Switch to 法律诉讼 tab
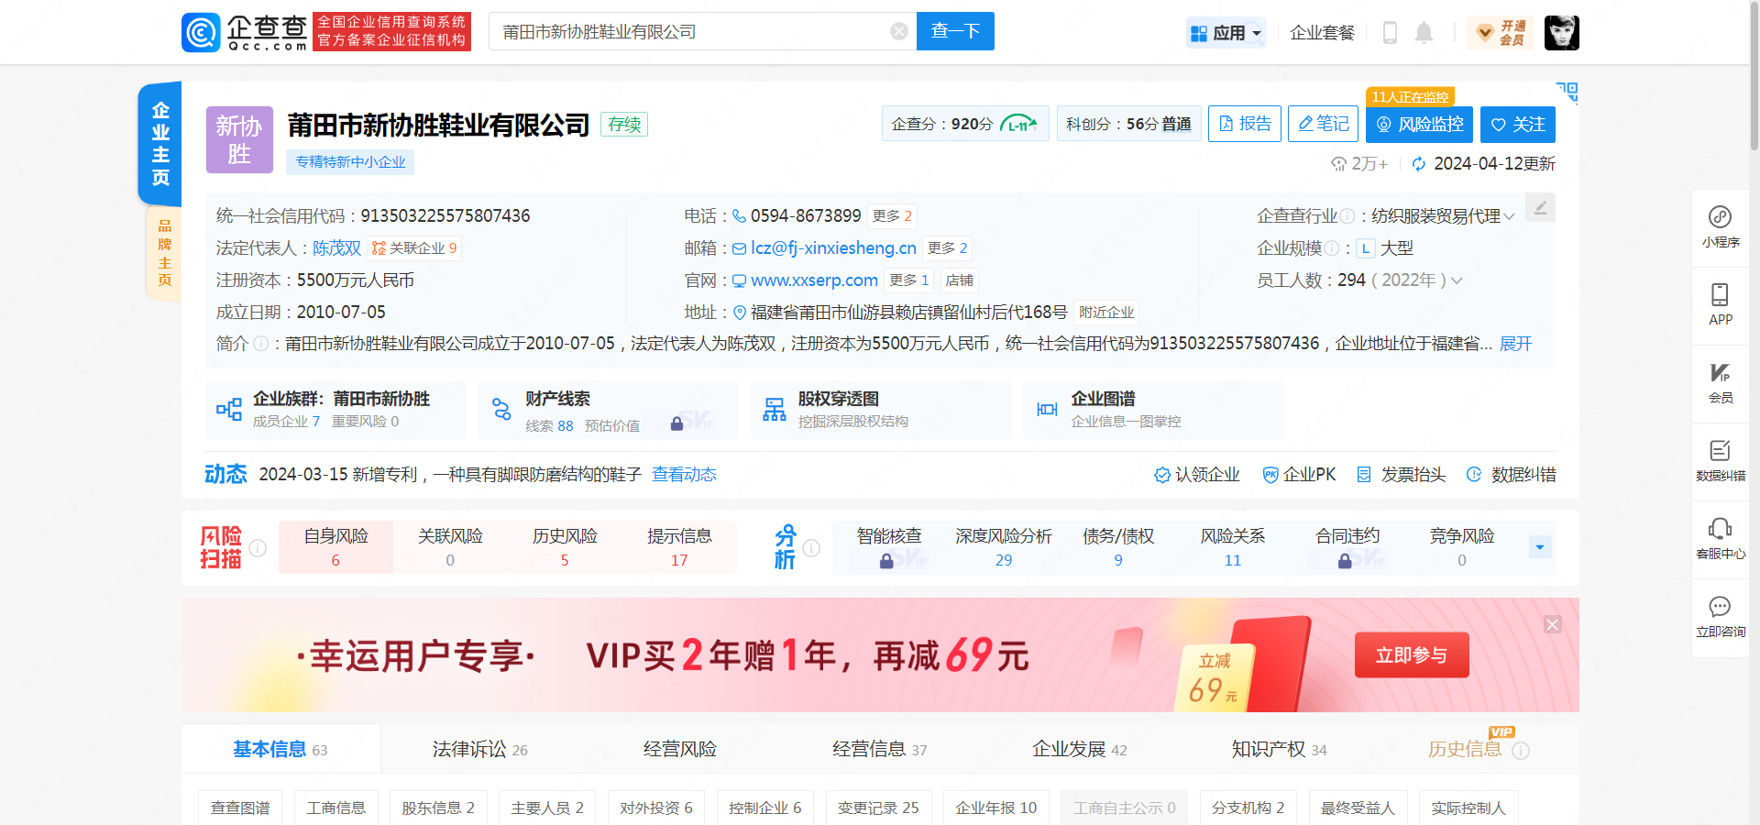Image resolution: width=1760 pixels, height=825 pixels. pos(479,750)
